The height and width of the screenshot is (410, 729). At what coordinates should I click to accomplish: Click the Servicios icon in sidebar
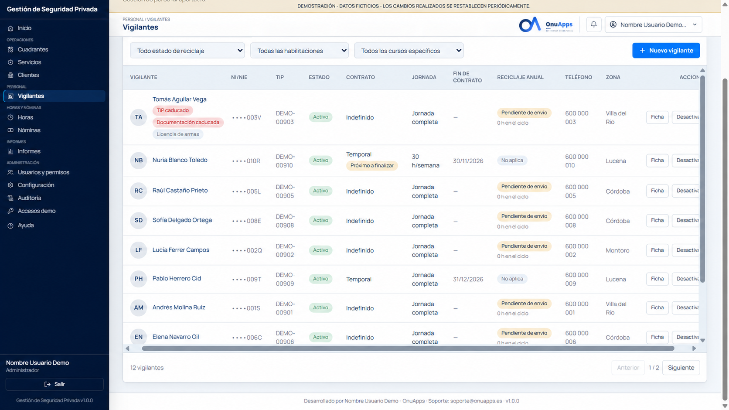[10, 62]
